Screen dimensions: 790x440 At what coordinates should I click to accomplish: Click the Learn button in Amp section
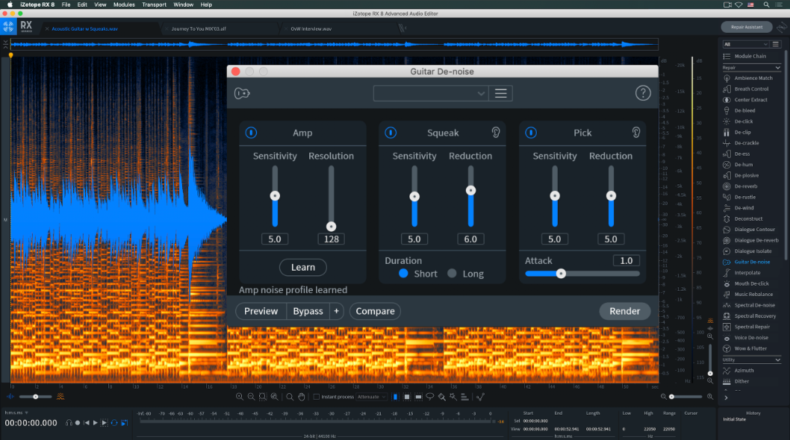click(x=303, y=267)
